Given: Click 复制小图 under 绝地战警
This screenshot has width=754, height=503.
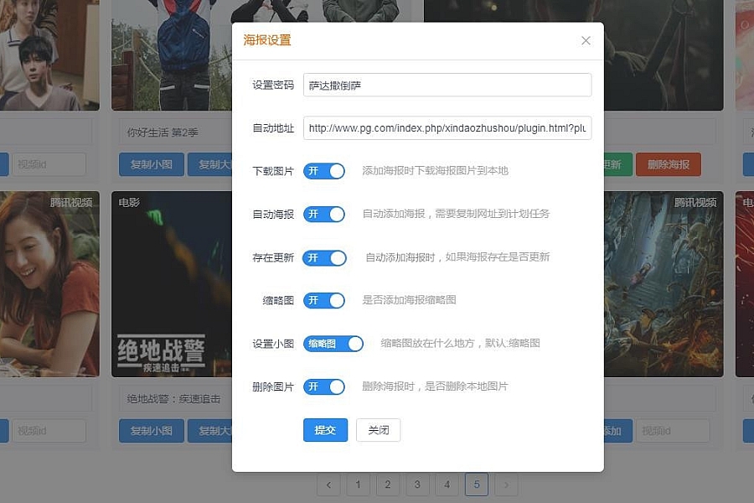Looking at the screenshot, I should 151,431.
